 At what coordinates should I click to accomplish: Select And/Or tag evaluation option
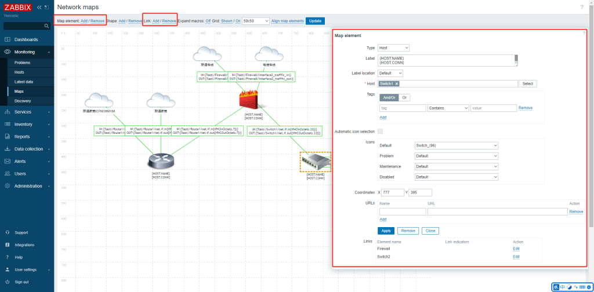pos(389,97)
